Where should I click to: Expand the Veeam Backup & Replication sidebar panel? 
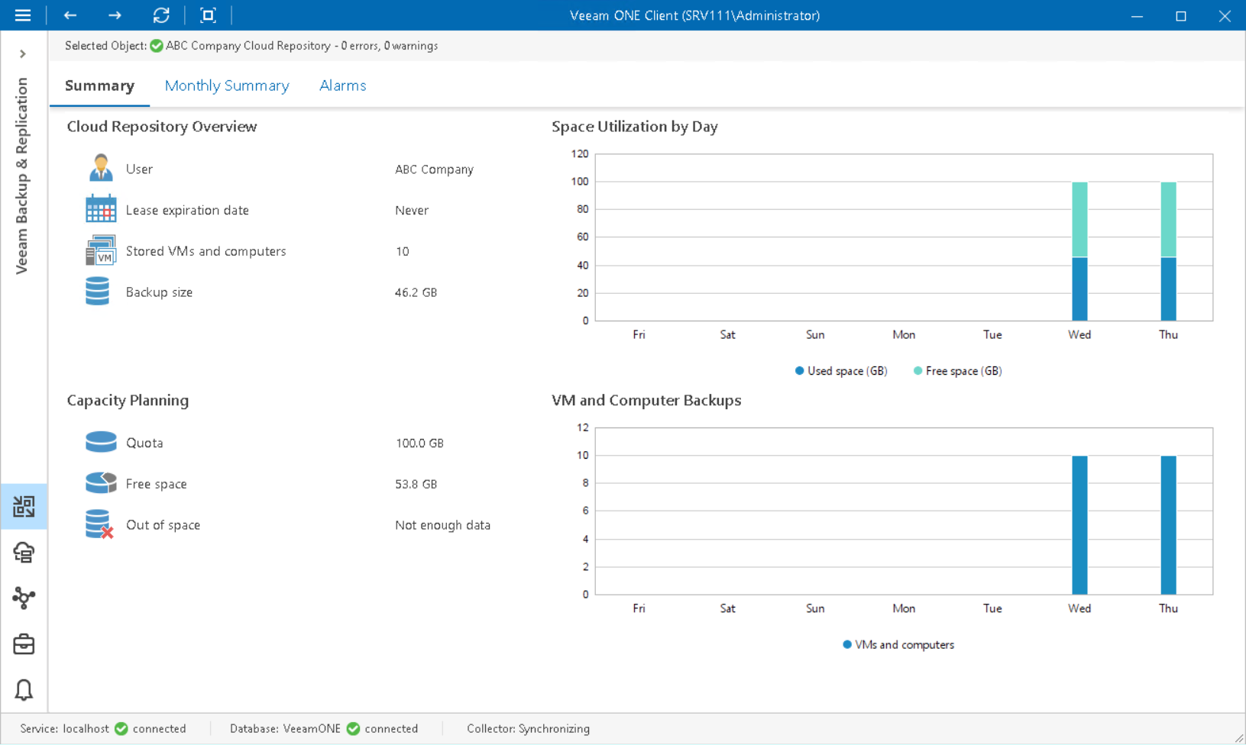pyautogui.click(x=23, y=176)
